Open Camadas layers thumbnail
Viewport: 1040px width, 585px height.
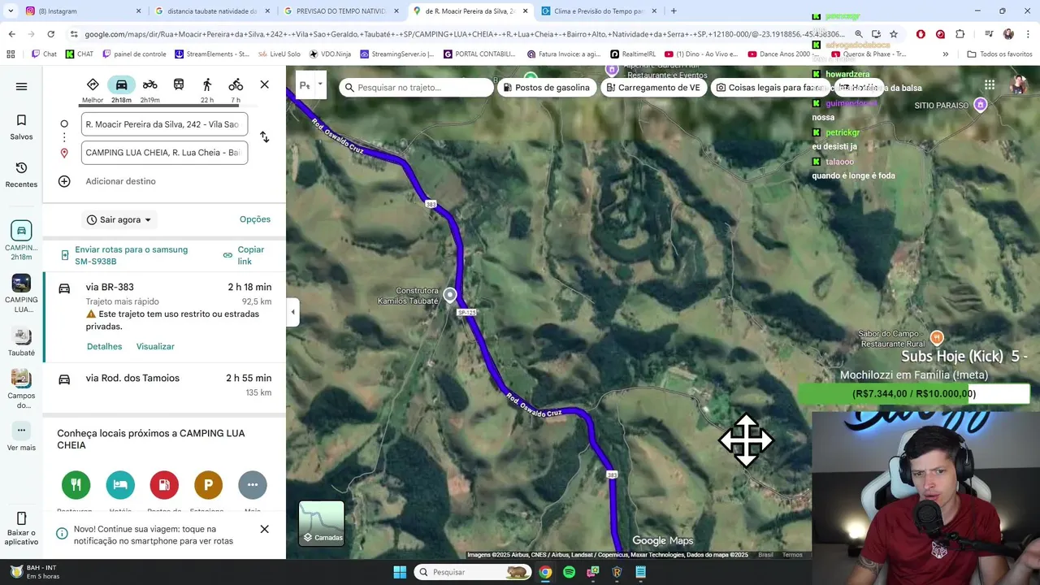322,522
